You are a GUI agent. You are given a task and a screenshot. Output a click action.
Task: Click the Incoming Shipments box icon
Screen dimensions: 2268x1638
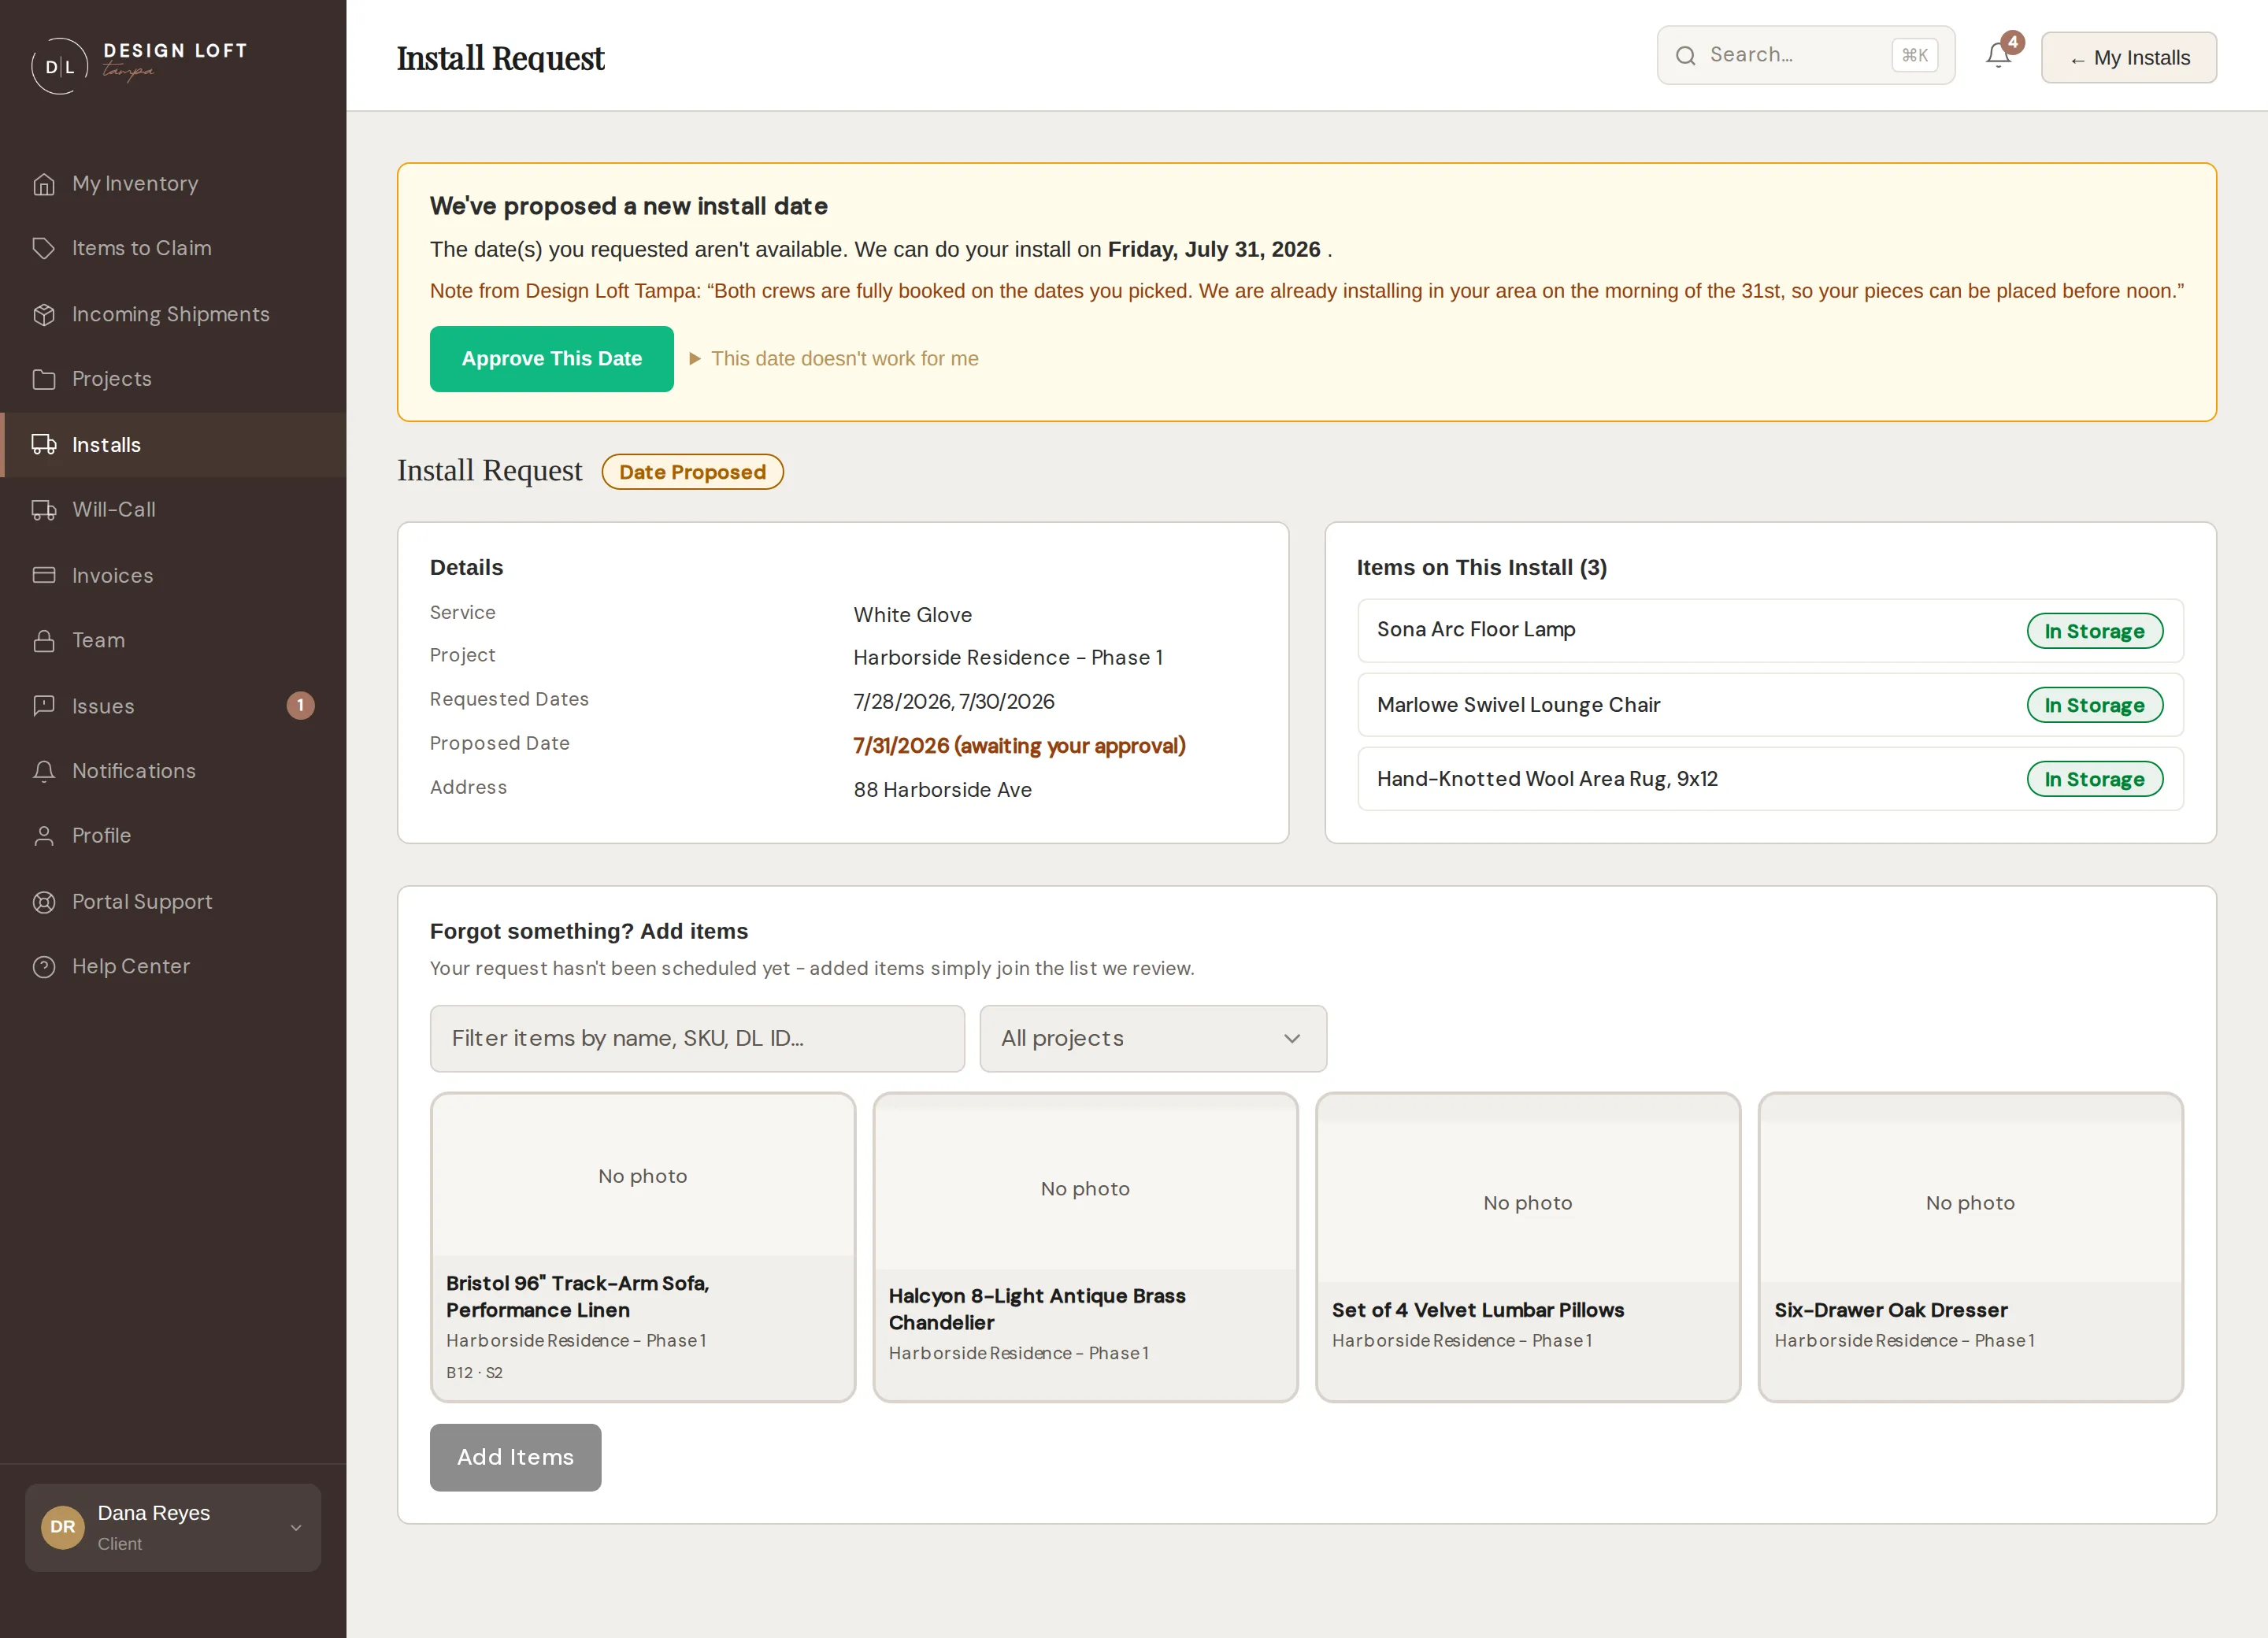coord(44,314)
